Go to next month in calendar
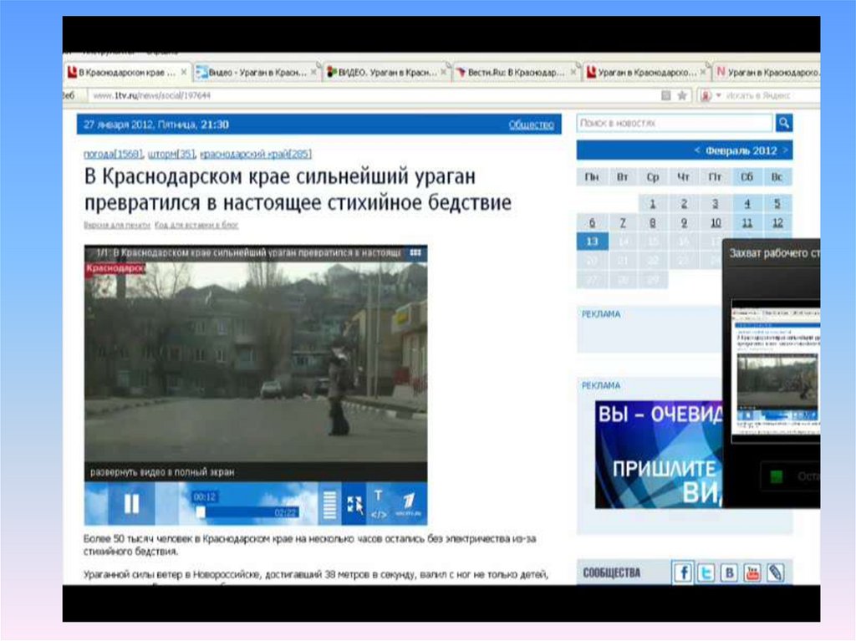Screen dimensions: 856x641 pyautogui.click(x=785, y=150)
